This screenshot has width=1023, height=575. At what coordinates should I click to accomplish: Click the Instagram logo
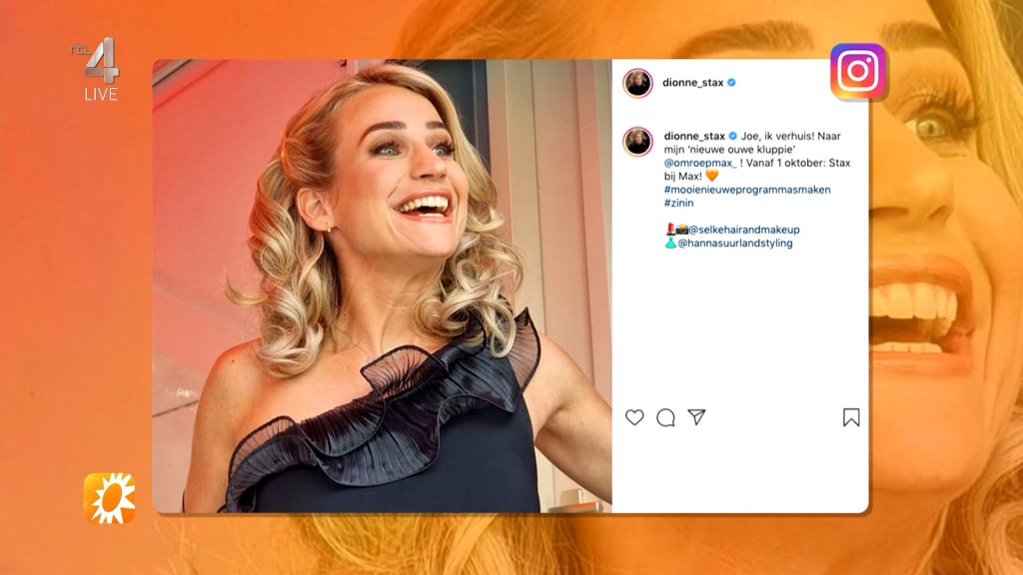click(x=858, y=71)
